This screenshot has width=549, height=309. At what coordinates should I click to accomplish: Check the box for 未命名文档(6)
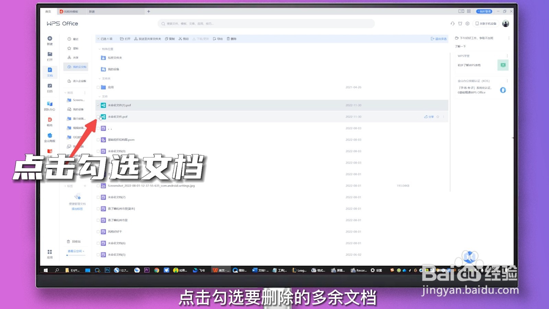(98, 243)
